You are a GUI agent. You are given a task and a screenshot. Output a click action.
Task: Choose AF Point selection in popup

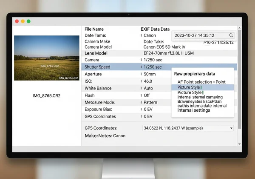(201, 81)
